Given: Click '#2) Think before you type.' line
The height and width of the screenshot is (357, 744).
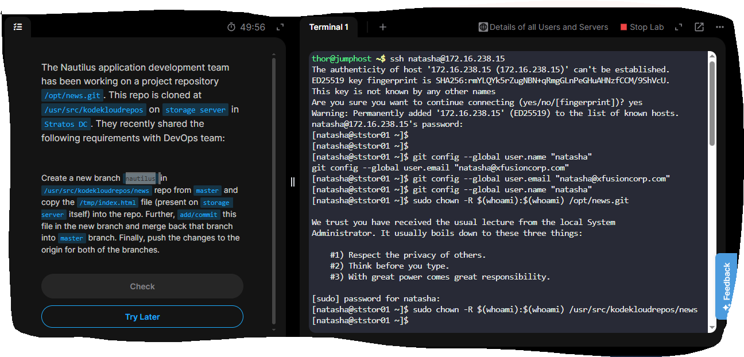Looking at the screenshot, I should coord(390,266).
